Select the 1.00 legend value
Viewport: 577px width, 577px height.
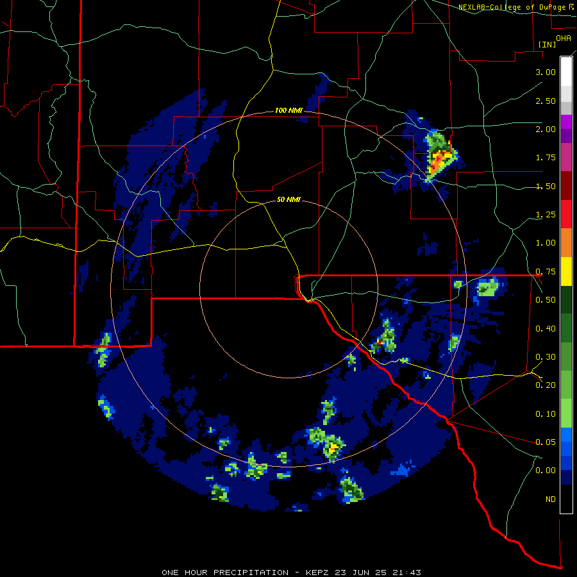[x=546, y=243]
